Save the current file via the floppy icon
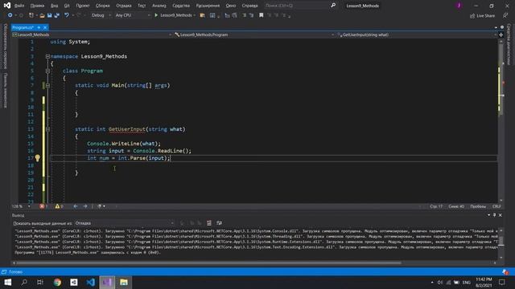 pos(50,15)
